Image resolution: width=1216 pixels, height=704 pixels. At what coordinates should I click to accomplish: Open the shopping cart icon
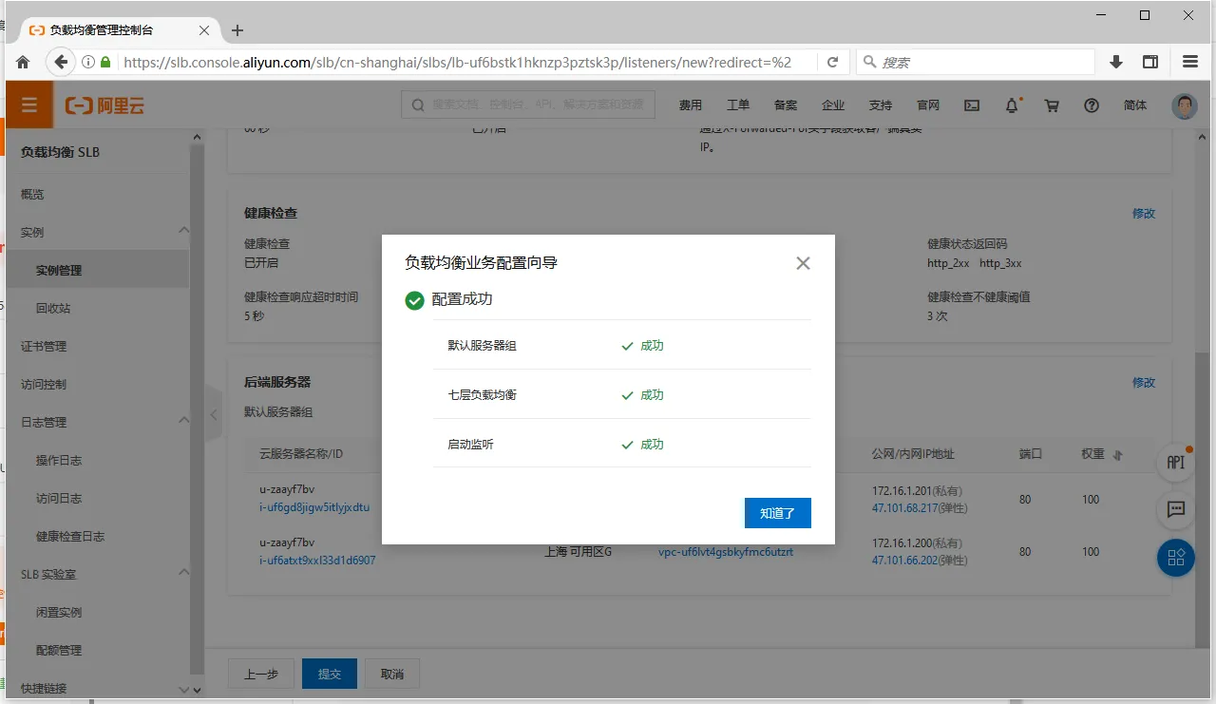coord(1052,105)
